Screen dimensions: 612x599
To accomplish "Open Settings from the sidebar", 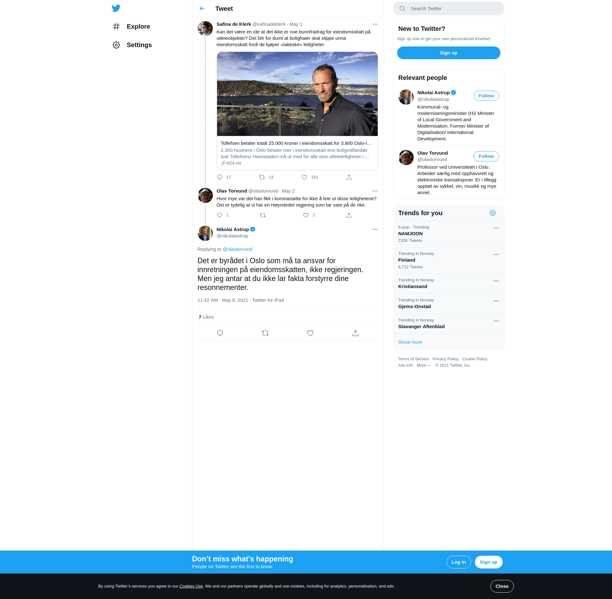I will tap(132, 45).
